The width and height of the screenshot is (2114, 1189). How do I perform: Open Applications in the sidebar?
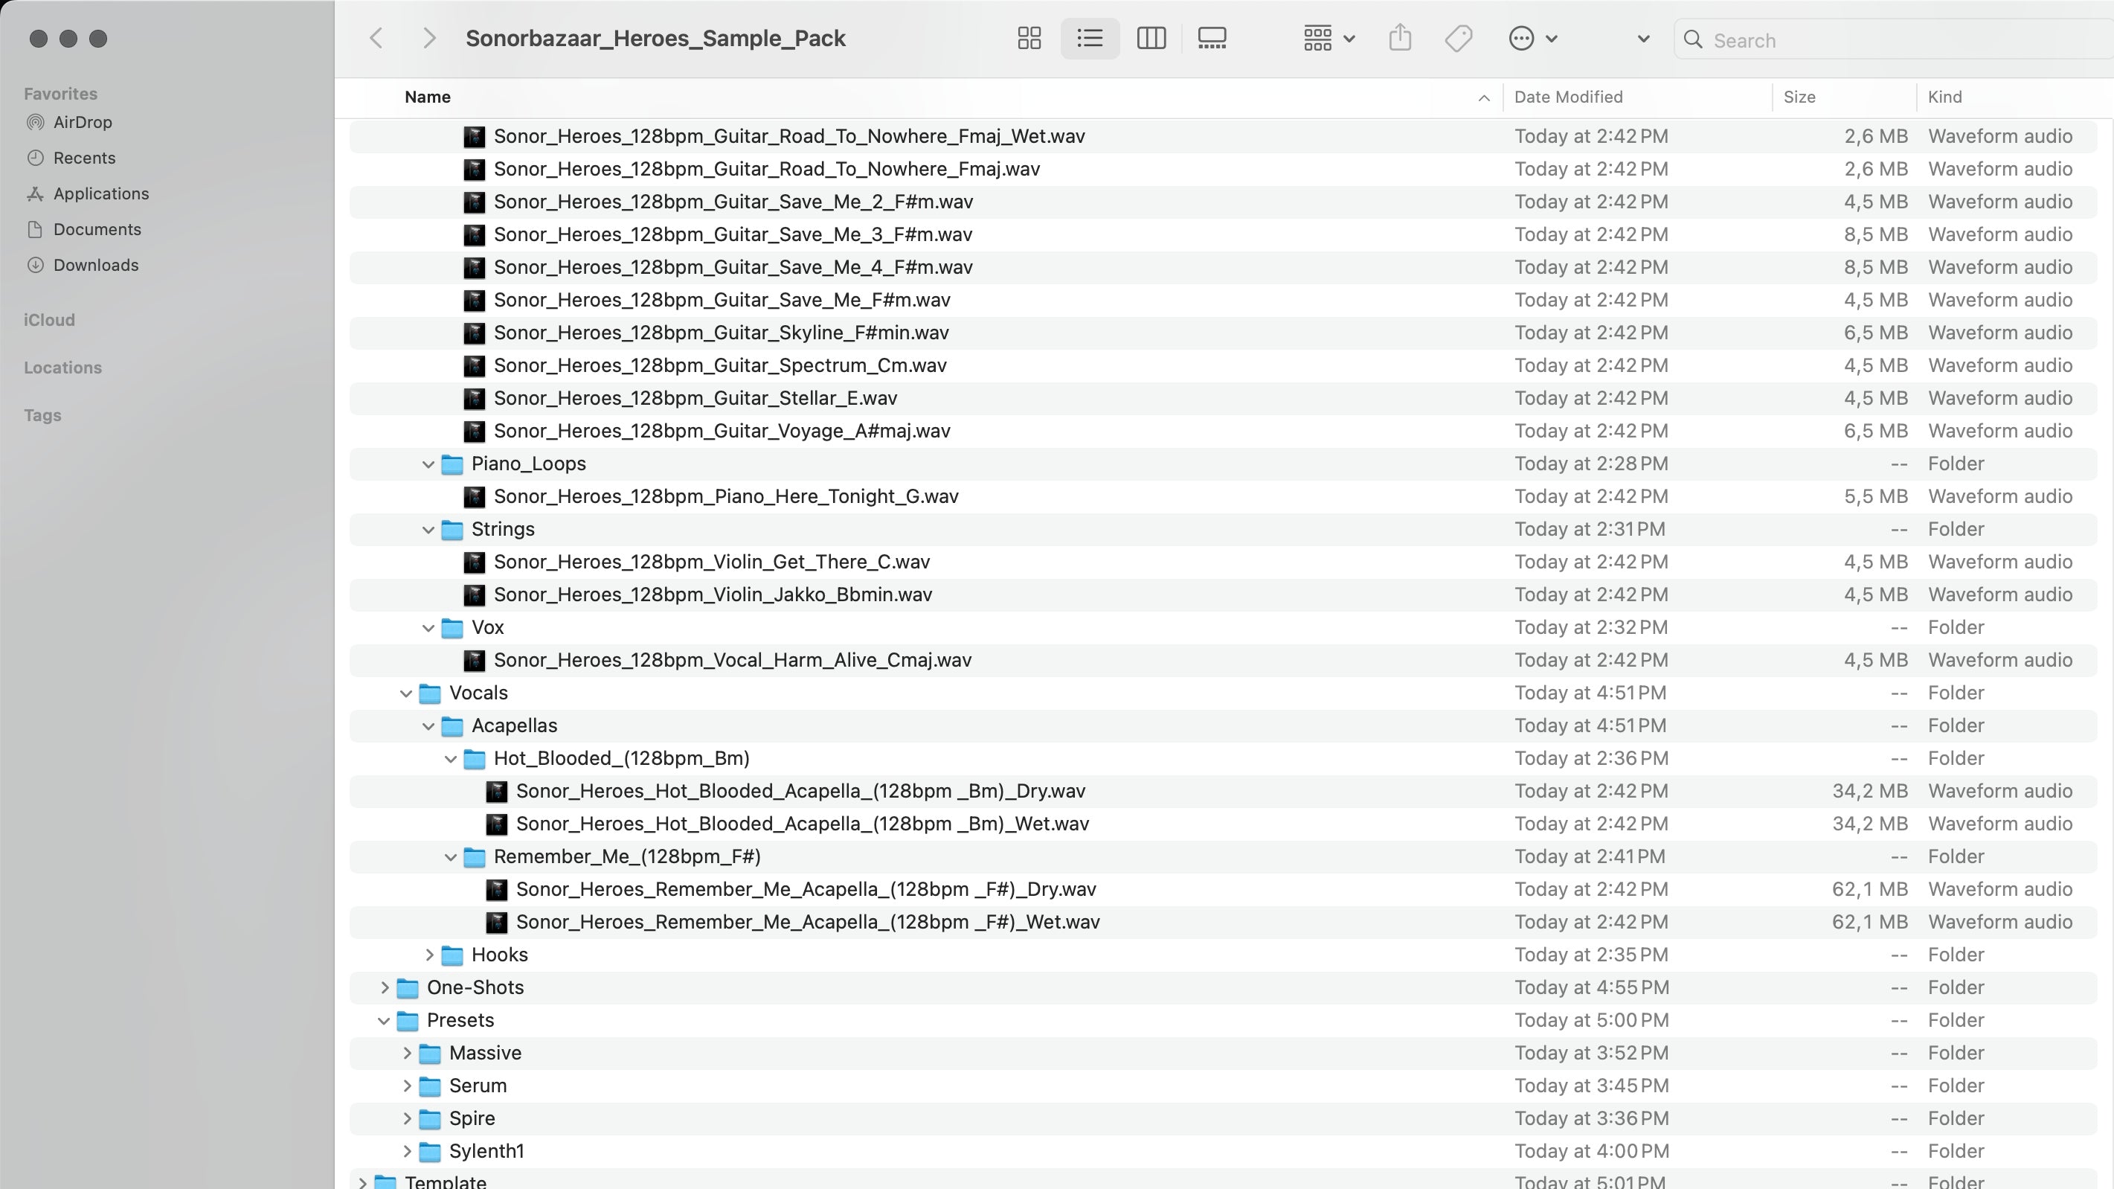(101, 193)
